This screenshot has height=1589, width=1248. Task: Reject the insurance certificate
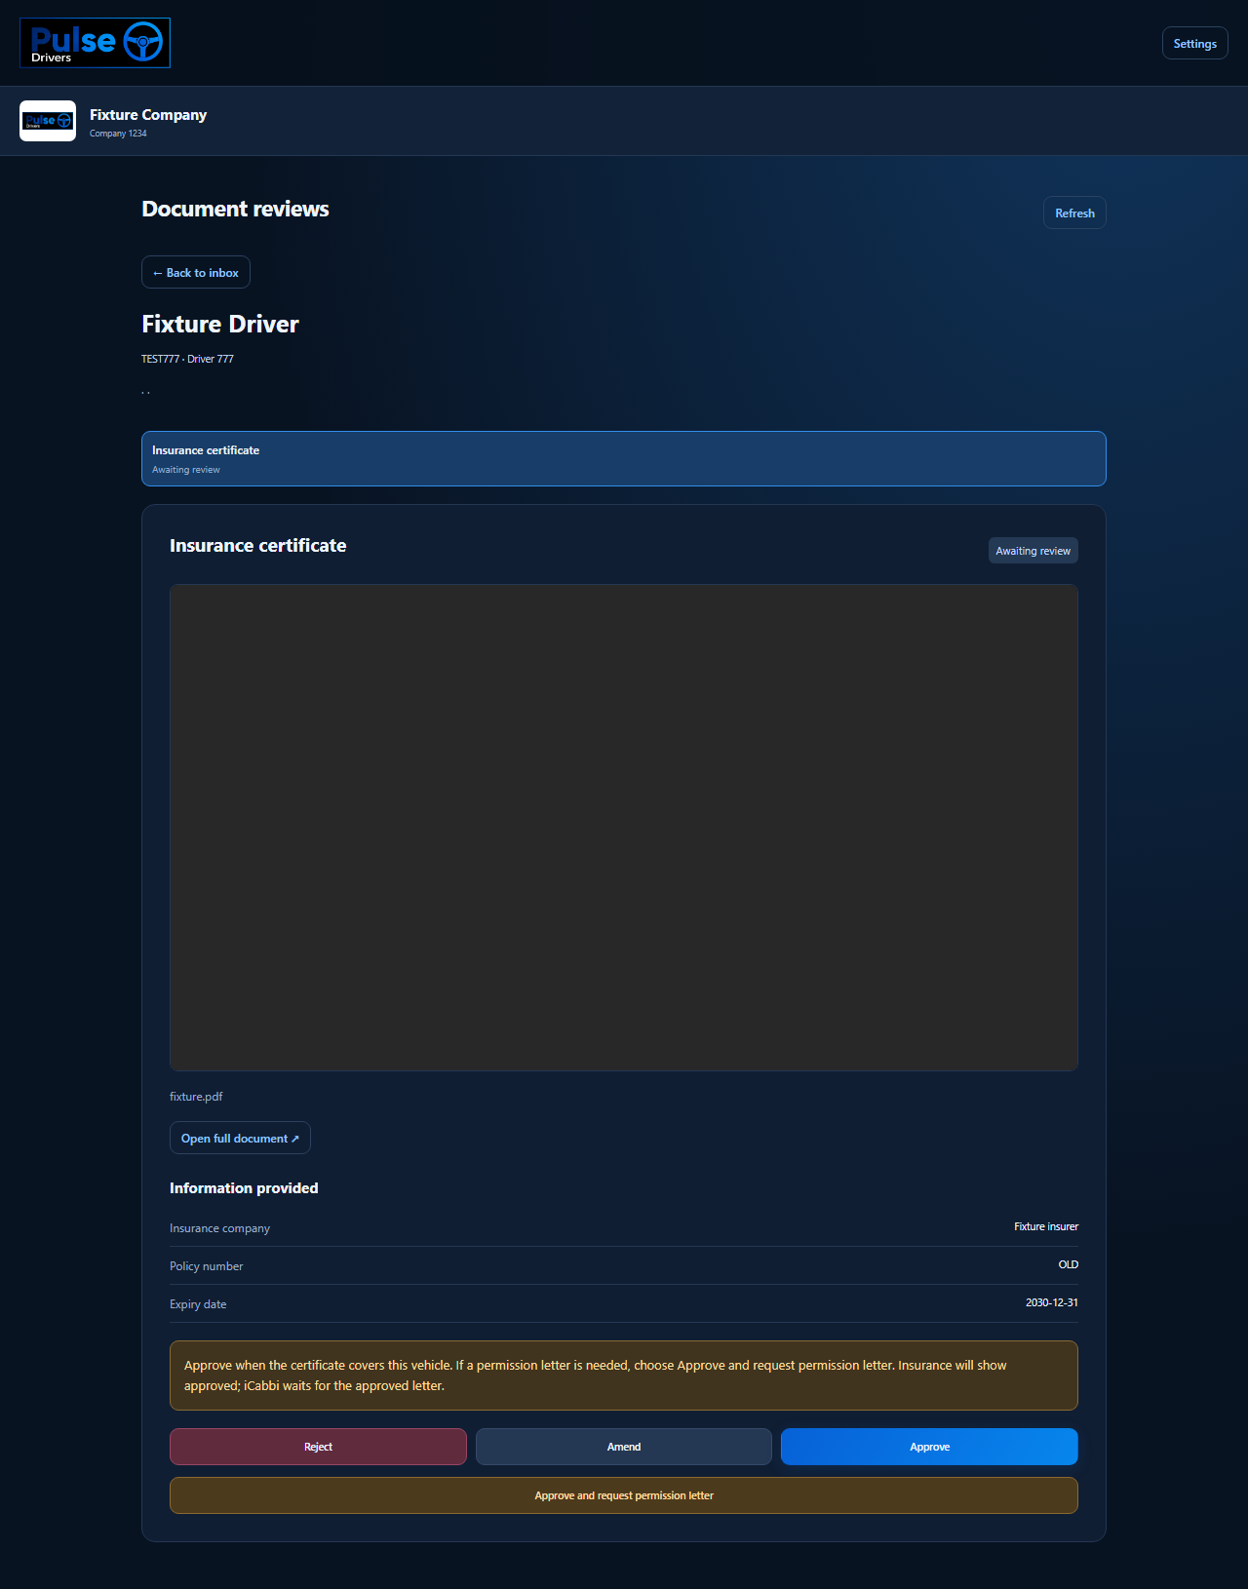[x=318, y=1447]
